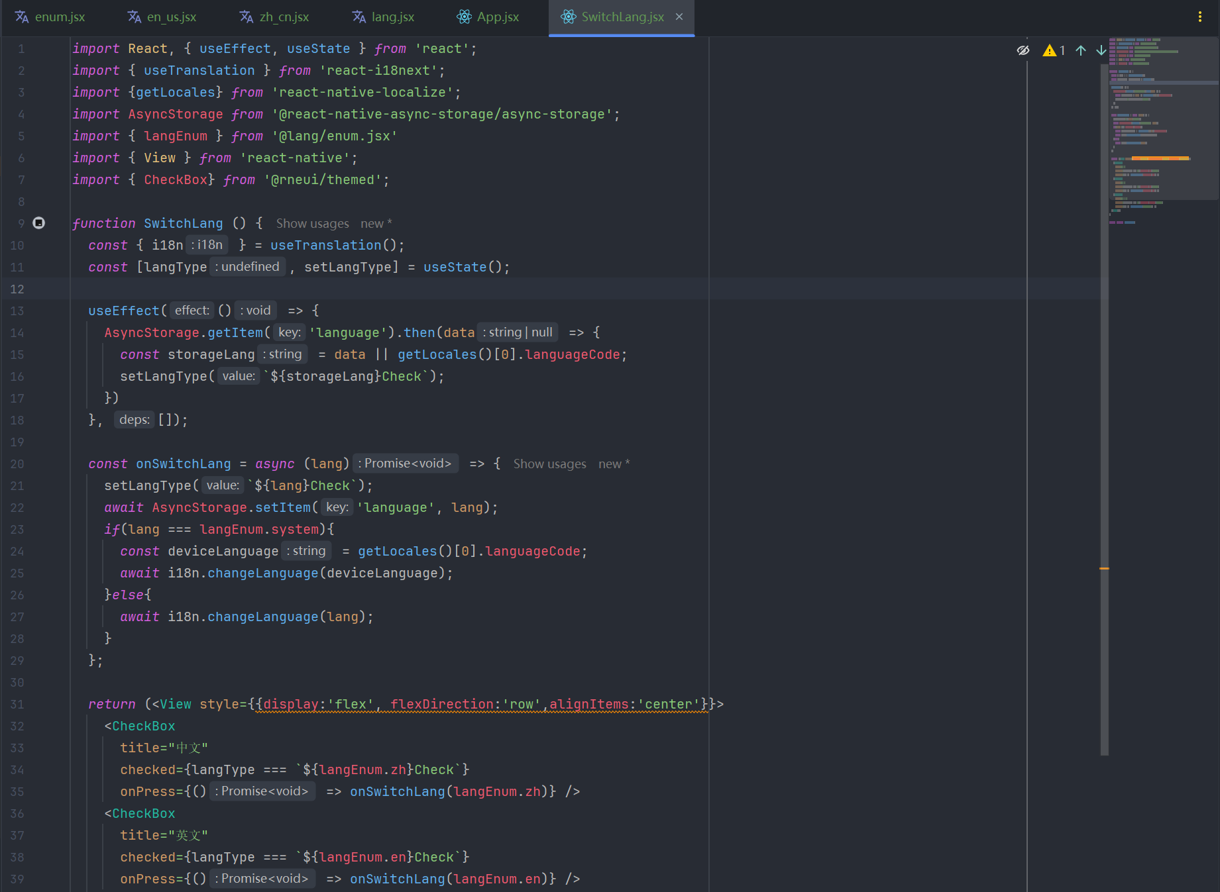Click the 'react-i18next' import string

coord(378,71)
